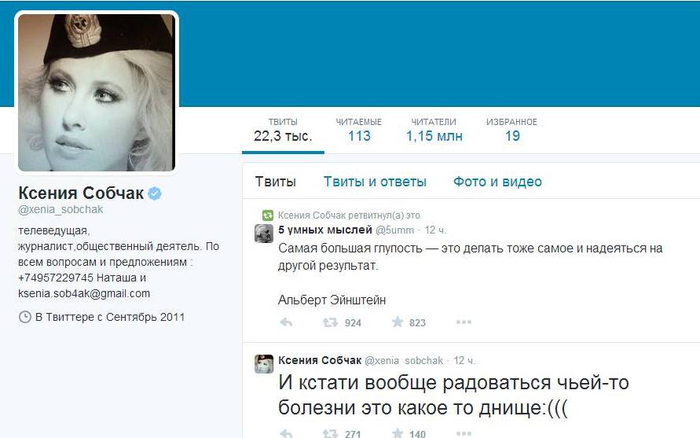700x438 pixels.
Task: Reply to Ксения Собчак's tweet about болезни
Action: tap(286, 433)
